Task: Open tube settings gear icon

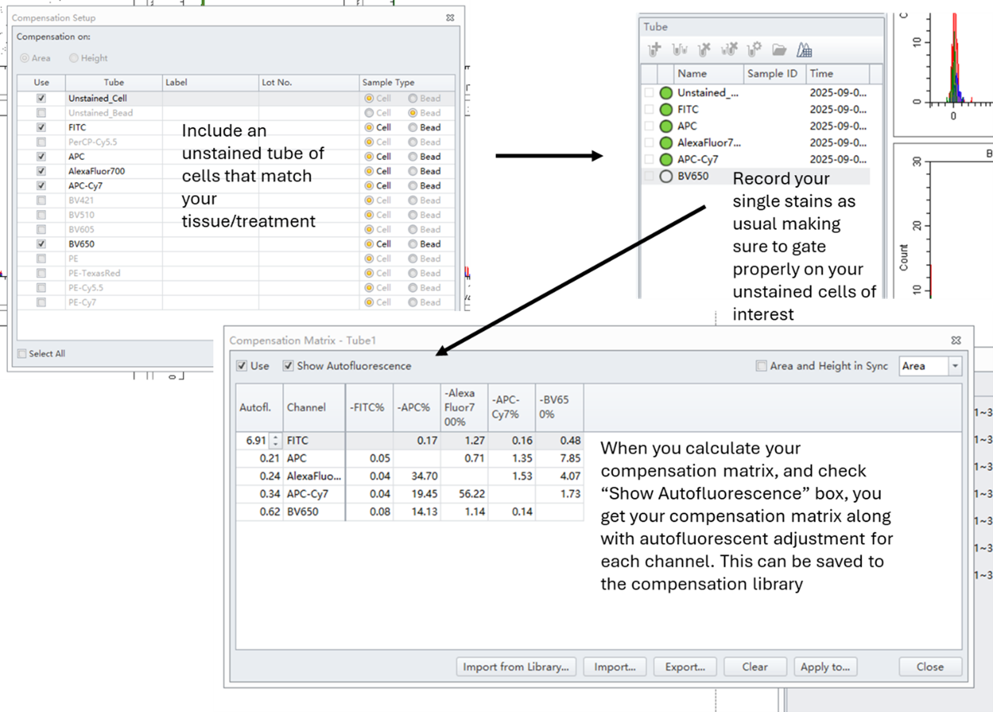Action: coord(754,49)
